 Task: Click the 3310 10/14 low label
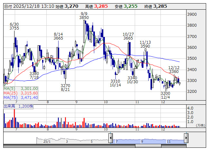point(115,83)
